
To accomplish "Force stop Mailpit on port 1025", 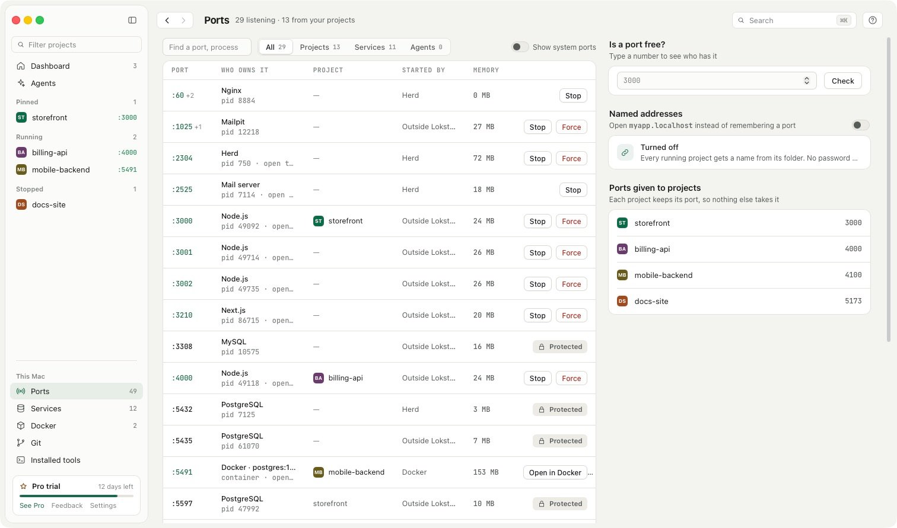I will pyautogui.click(x=571, y=127).
